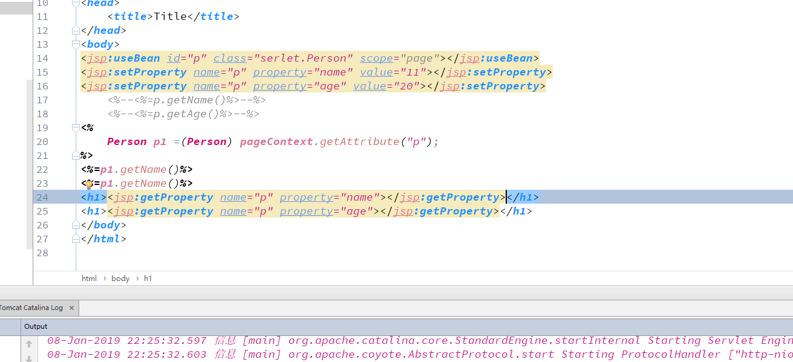Click the intention light bulb on line 23
793x362 pixels.
click(88, 184)
